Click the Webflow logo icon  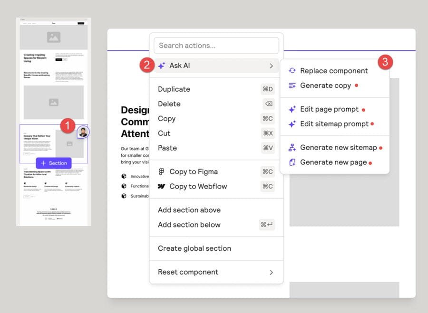tap(161, 187)
